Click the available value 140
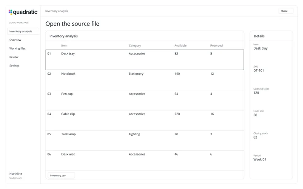 pyautogui.click(x=177, y=73)
